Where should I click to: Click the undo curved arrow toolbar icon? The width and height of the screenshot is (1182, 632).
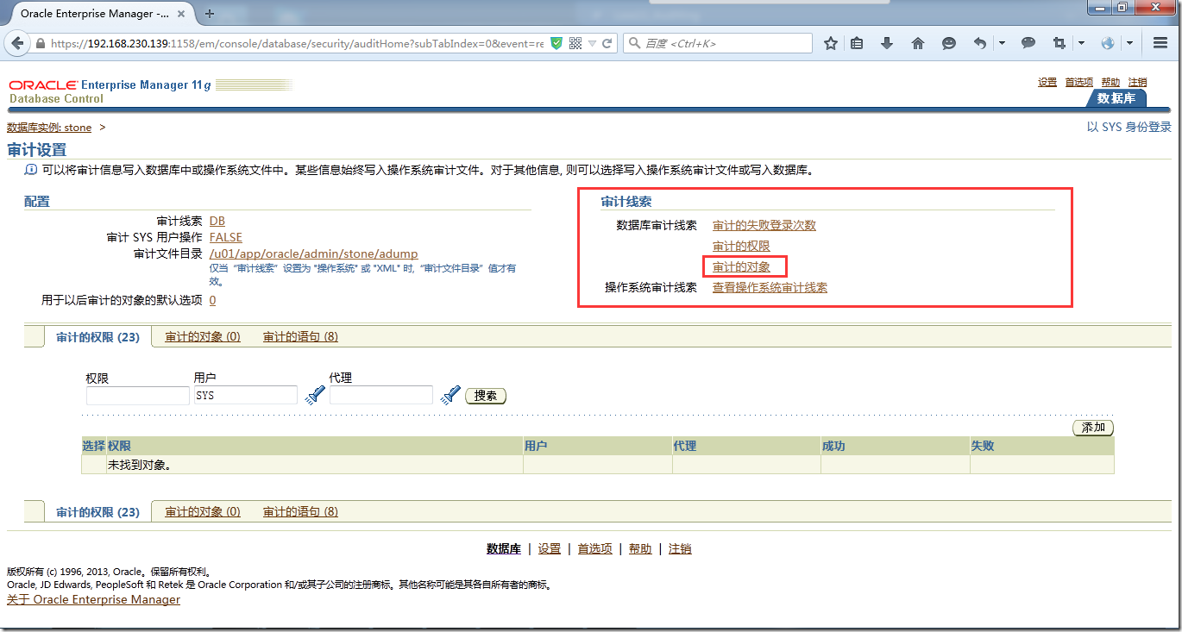coord(980,43)
